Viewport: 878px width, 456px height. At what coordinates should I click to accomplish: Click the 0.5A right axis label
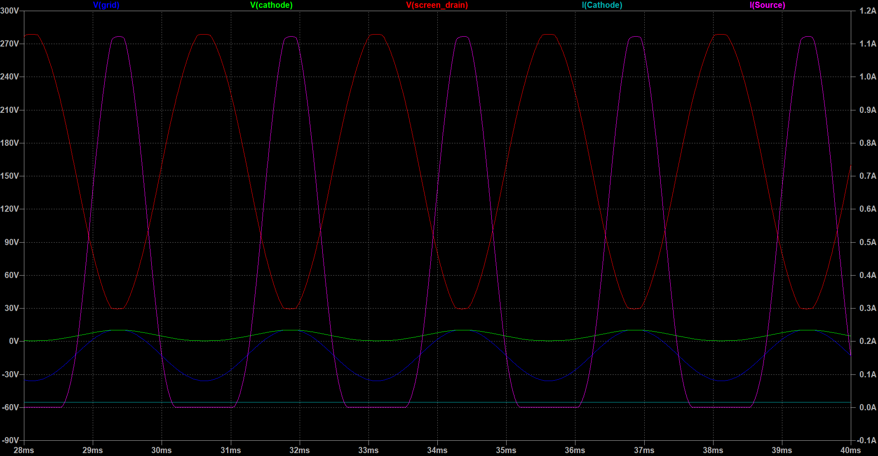click(x=868, y=242)
